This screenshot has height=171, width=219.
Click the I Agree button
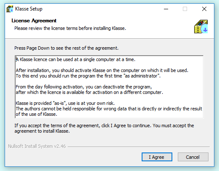pos(157,157)
